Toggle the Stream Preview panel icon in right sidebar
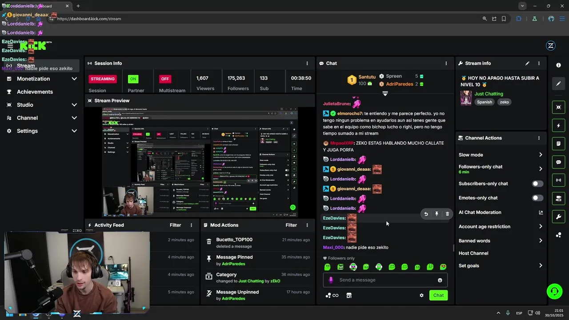This screenshot has height=320, width=569. [558, 107]
